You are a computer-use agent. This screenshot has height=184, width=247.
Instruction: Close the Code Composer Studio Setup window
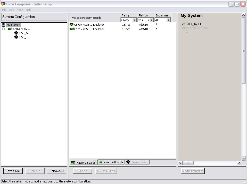243,4
